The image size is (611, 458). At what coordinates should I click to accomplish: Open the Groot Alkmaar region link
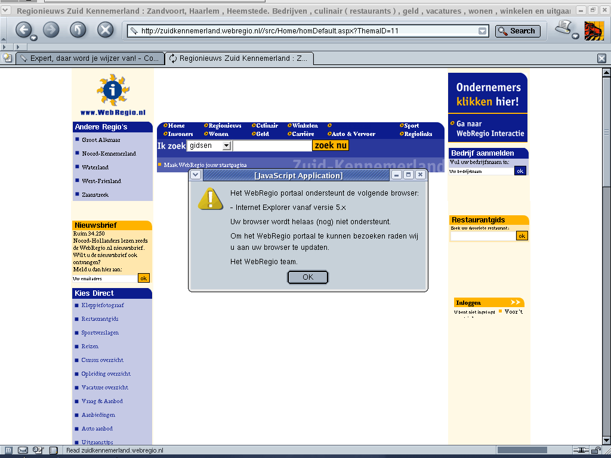tap(101, 140)
